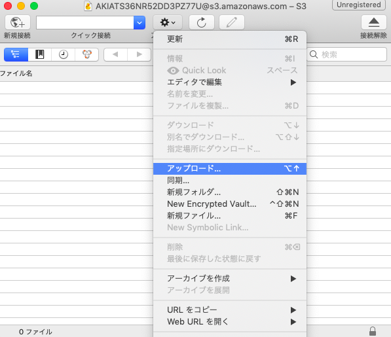Click the refresh circular arrow icon
Viewport: 391px width, 337px height.
202,22
